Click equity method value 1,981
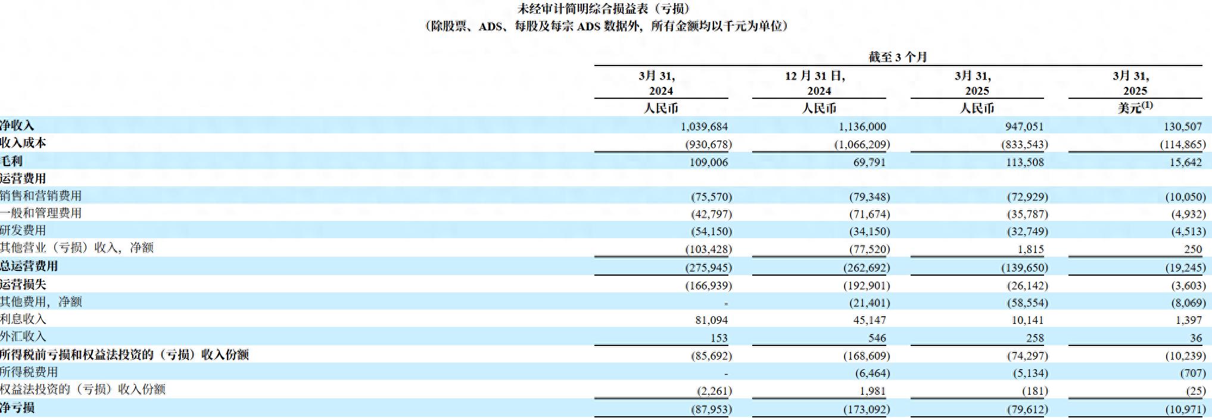The width and height of the screenshot is (1212, 418). (x=873, y=391)
